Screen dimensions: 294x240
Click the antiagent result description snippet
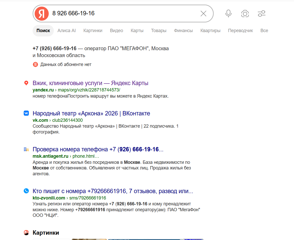pos(112,168)
